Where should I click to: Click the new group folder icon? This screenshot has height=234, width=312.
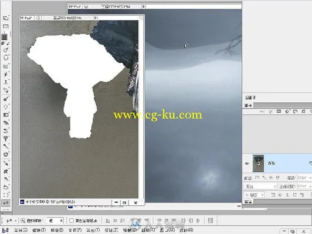(295, 112)
